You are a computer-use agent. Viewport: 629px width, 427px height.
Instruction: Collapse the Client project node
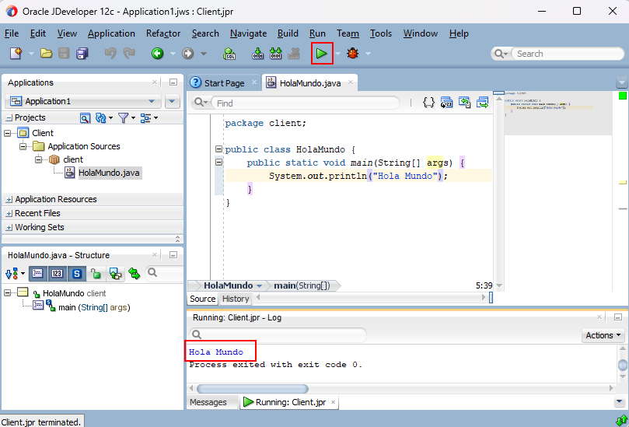8,133
